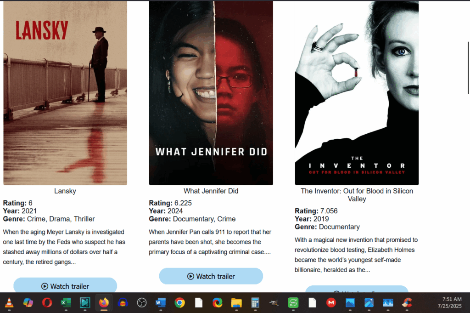Click genre Crime, Drama, Thriller

61,219
